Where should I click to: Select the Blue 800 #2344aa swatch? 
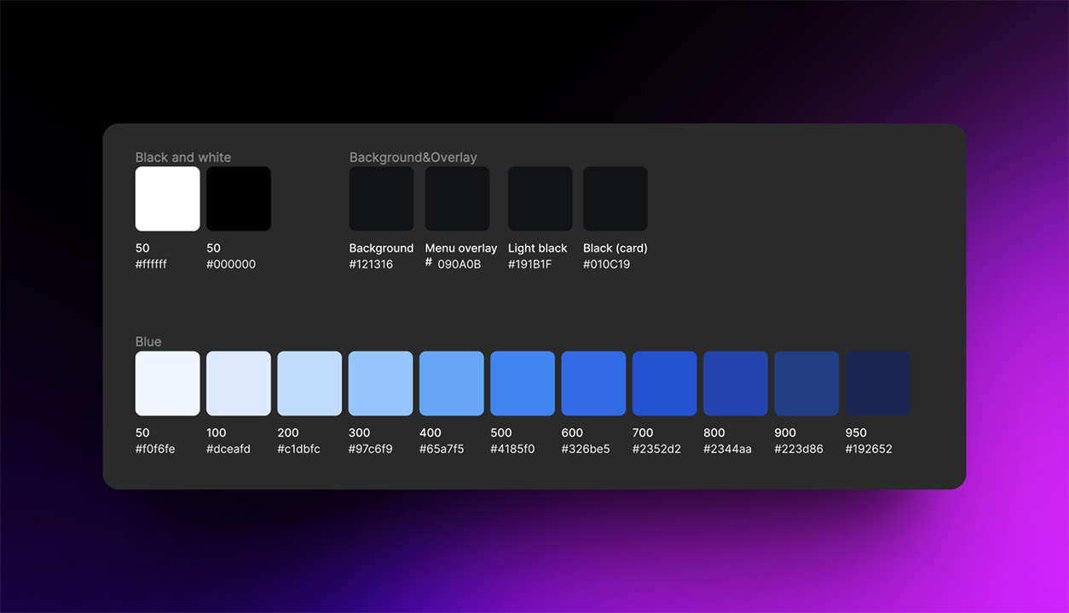point(735,383)
